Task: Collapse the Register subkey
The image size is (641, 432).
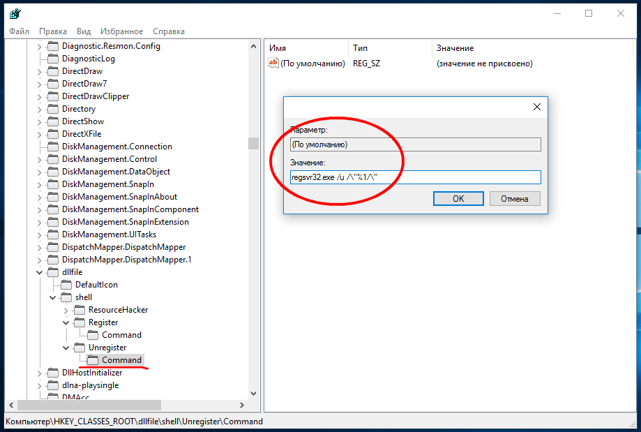Action: coord(66,322)
